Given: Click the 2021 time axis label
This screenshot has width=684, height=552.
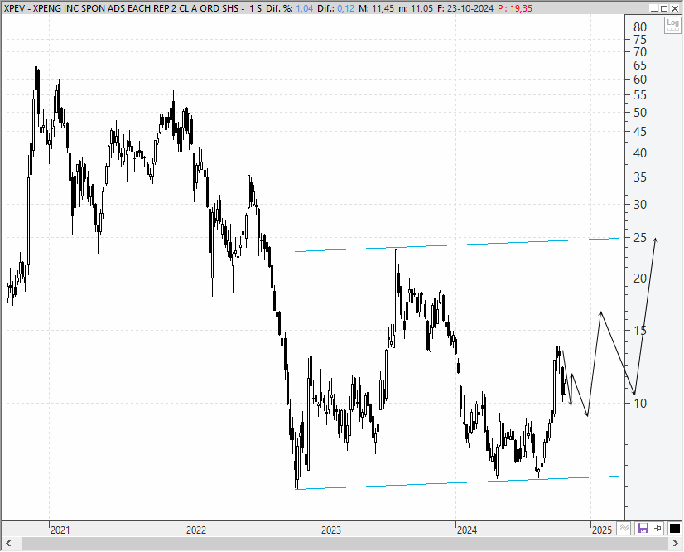Looking at the screenshot, I should point(60,530).
